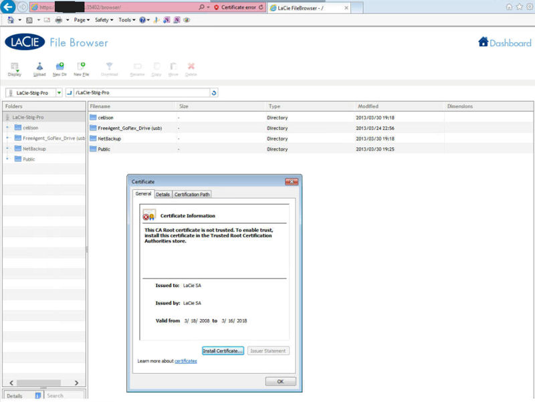Screen dimensions: 535x402
Task: Click the Filename column header
Action: click(132, 106)
